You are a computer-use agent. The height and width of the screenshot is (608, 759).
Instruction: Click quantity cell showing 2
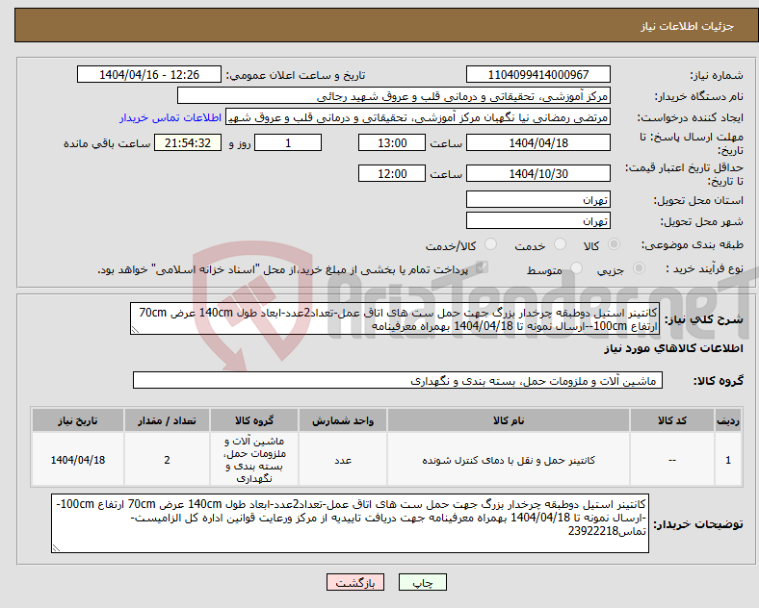point(167,460)
